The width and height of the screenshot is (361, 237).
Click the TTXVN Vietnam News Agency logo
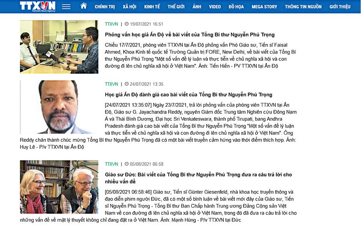point(37,6)
